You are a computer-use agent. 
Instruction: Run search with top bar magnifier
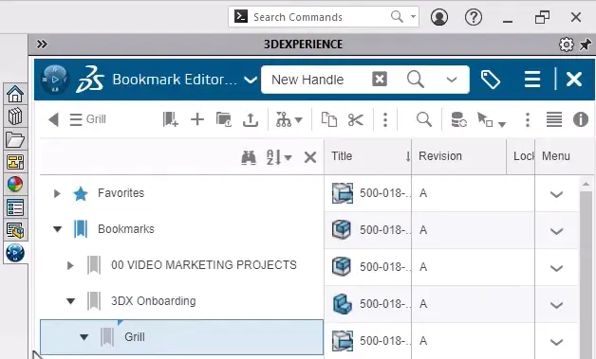pos(416,80)
